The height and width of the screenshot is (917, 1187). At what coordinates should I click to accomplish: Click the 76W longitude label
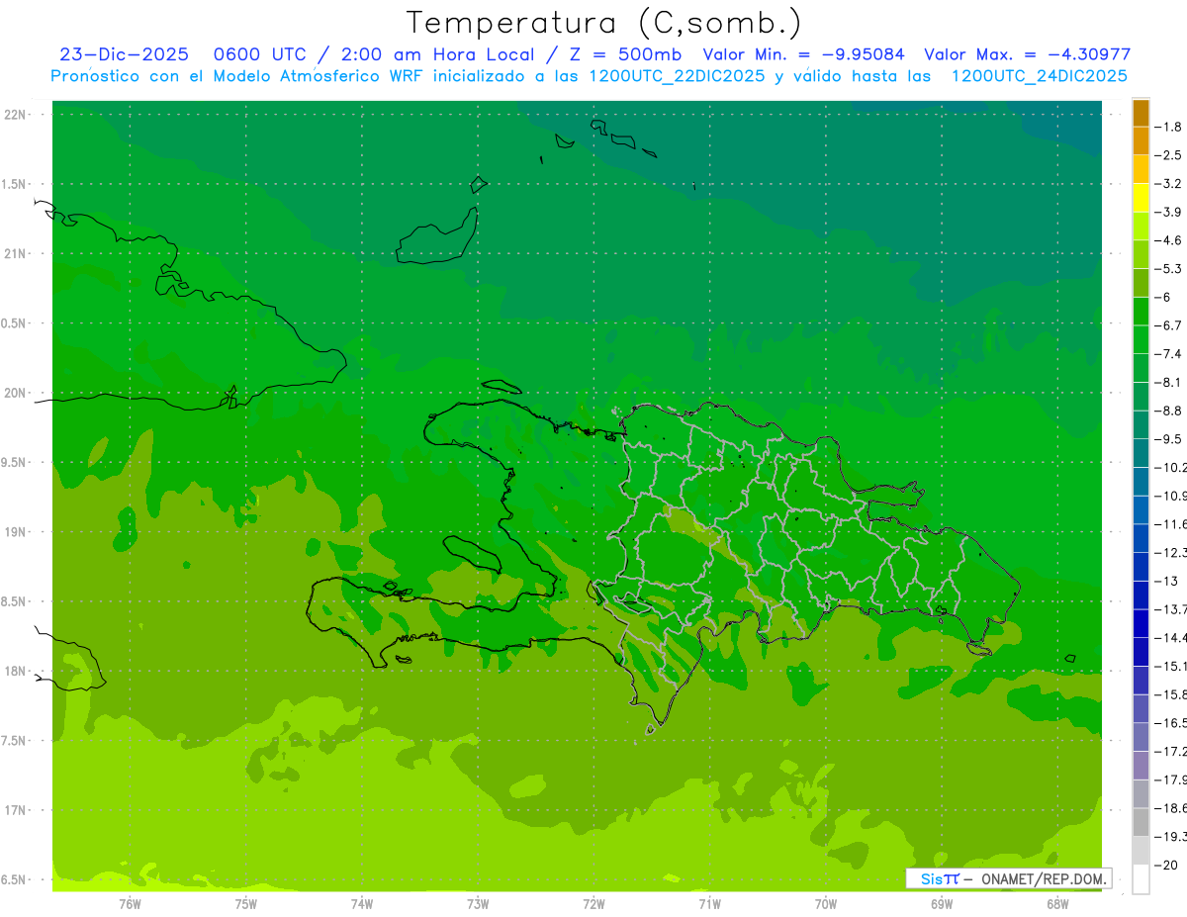[130, 904]
